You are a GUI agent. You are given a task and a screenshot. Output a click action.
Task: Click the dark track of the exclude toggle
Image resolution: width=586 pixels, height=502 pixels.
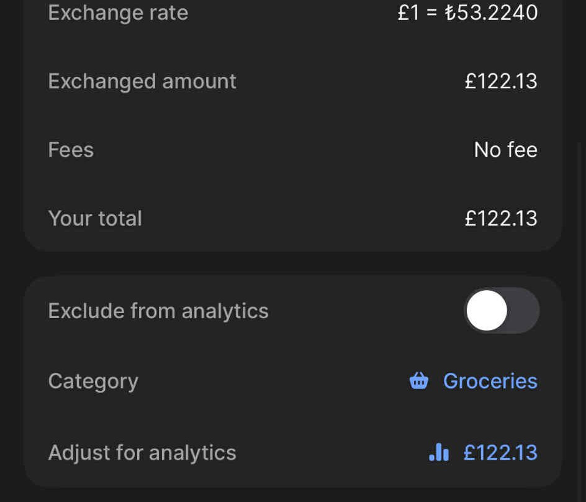point(525,311)
